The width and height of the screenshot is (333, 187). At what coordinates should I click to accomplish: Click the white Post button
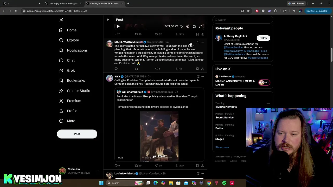tap(77, 134)
